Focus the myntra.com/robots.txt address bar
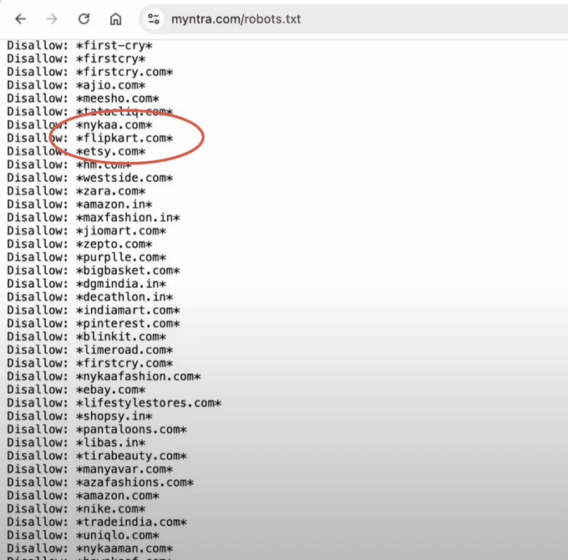The image size is (568, 560). pos(355,19)
